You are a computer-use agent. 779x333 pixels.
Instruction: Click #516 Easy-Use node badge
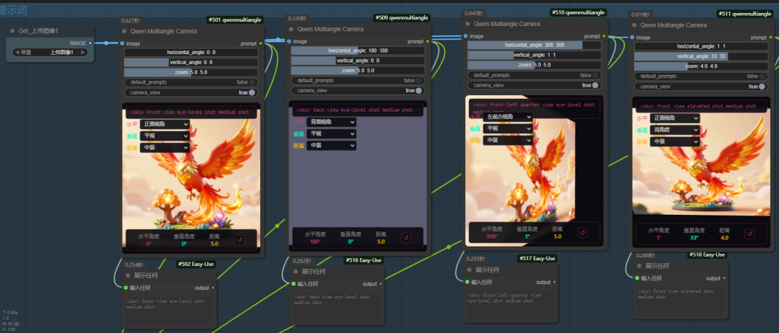pyautogui.click(x=363, y=260)
